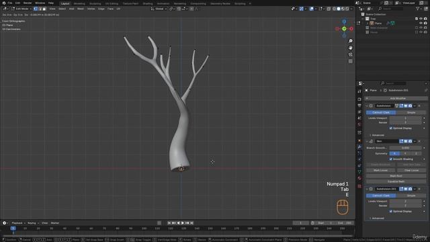430x242 pixels.
Task: Select edge select mode icon
Action: [x=40, y=9]
